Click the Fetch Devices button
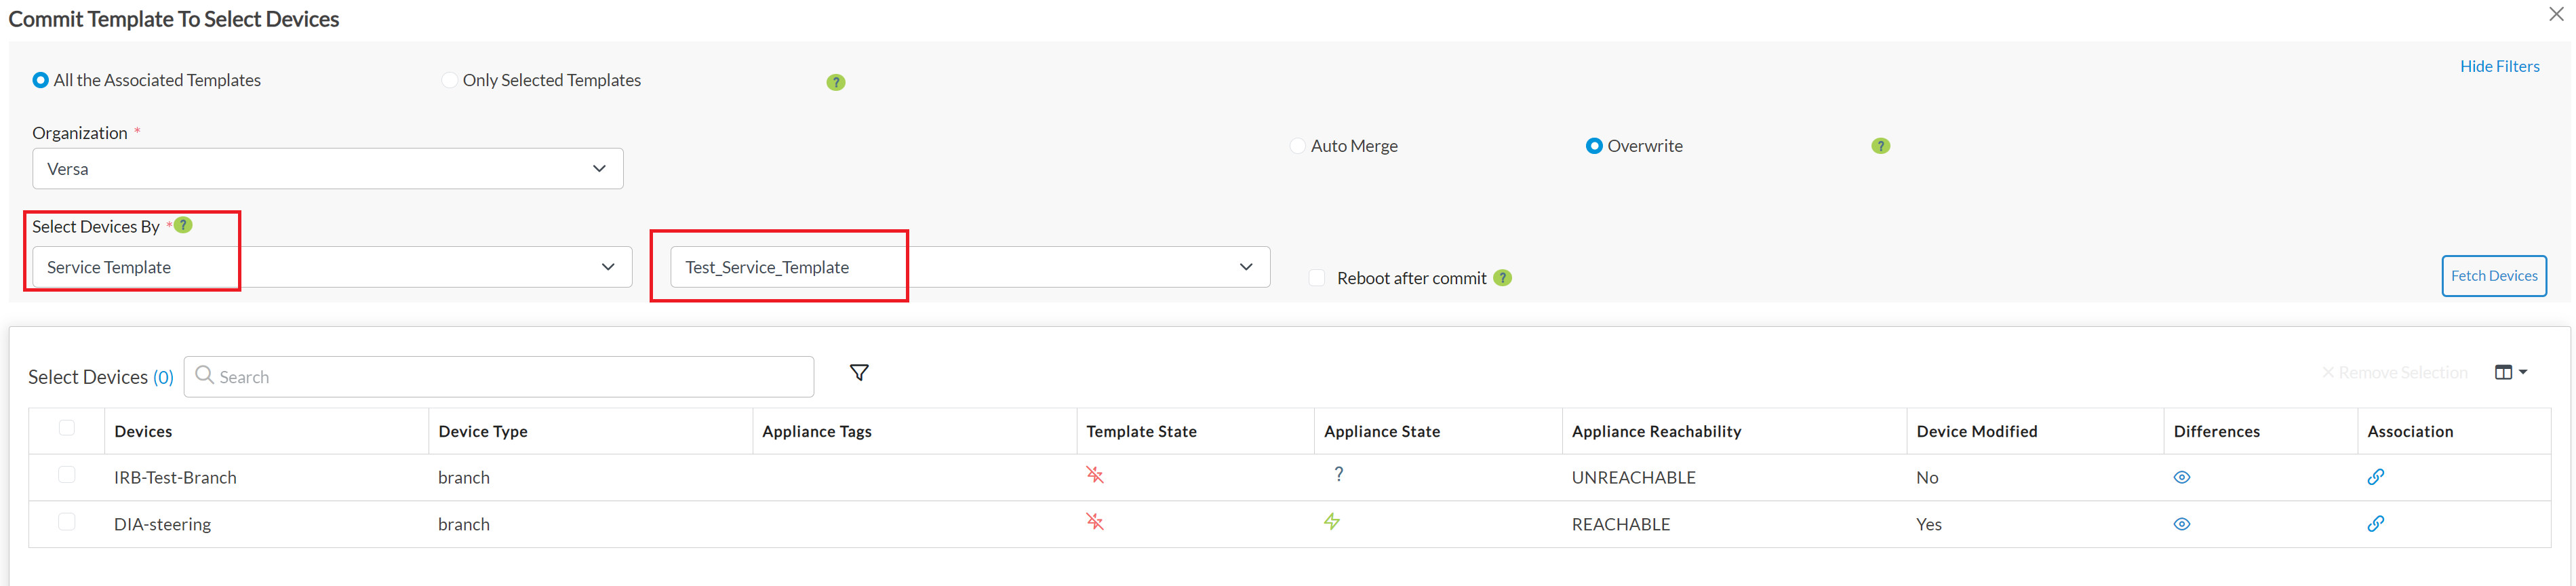Screen dimensions: 2576x586 [2494, 276]
